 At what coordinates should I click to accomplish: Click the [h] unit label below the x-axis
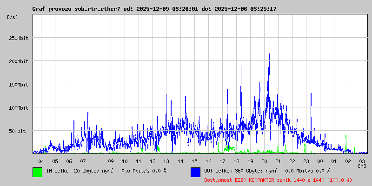(x=362, y=166)
